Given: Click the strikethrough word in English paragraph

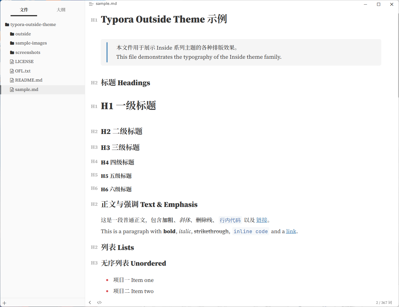Looking at the screenshot, I should [211, 231].
